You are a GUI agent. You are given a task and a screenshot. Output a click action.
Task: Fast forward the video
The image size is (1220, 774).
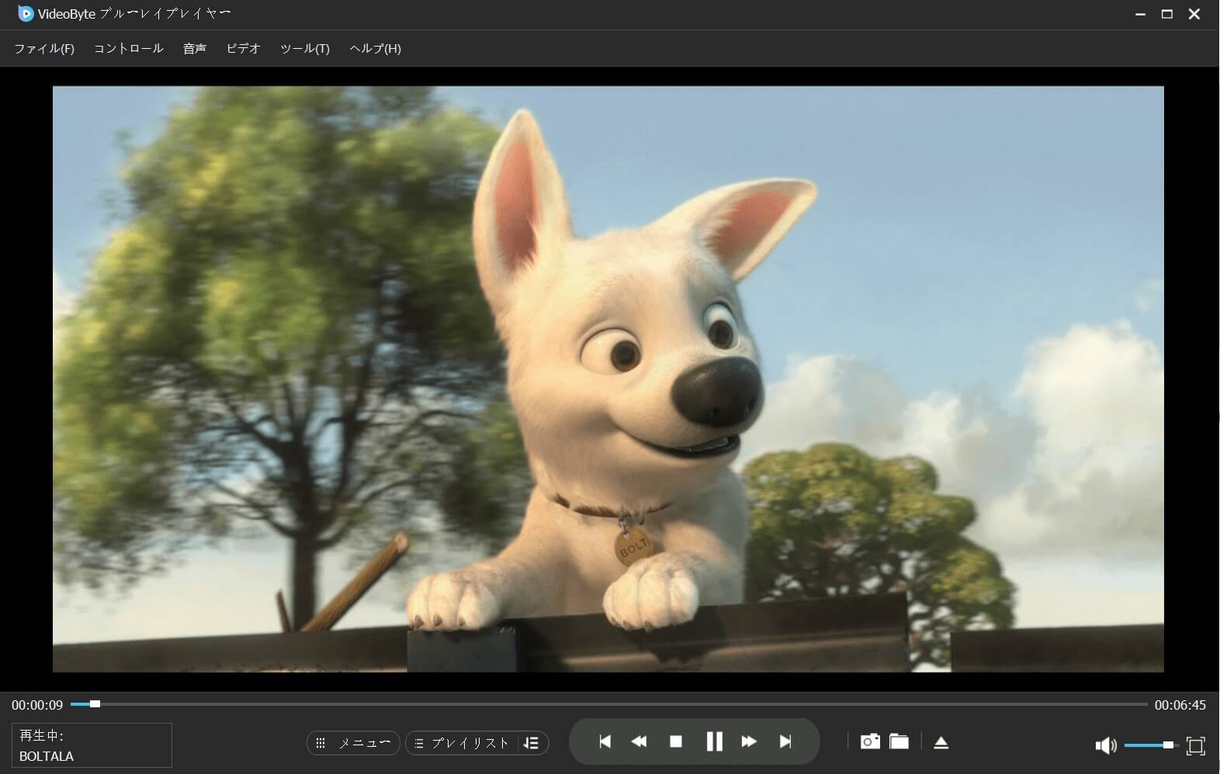click(x=749, y=741)
